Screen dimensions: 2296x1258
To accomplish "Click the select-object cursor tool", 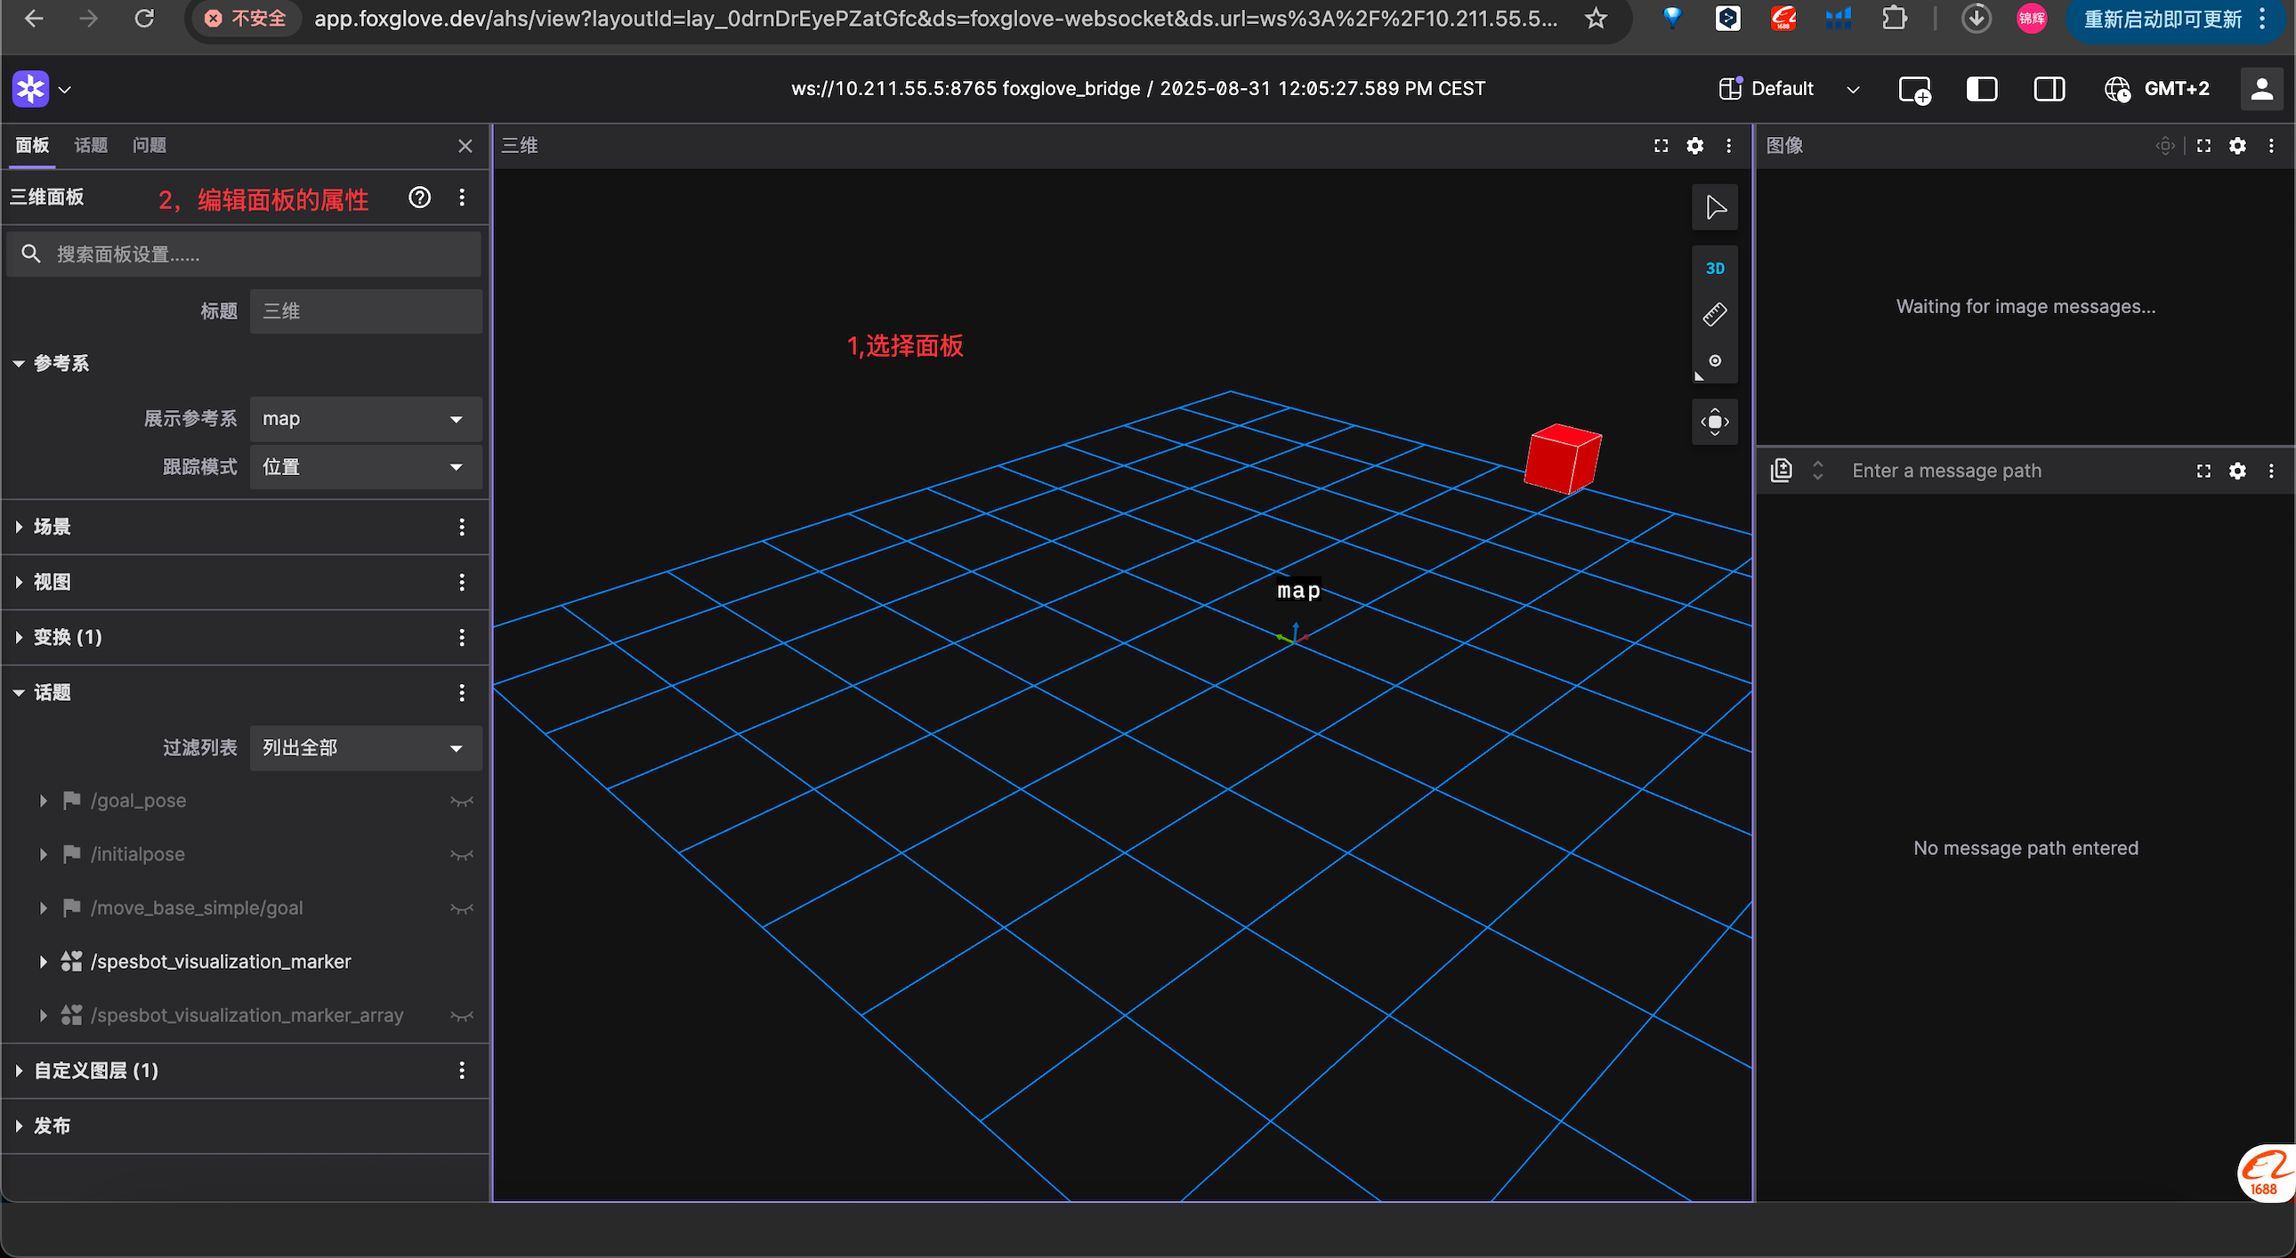I will coord(1714,207).
